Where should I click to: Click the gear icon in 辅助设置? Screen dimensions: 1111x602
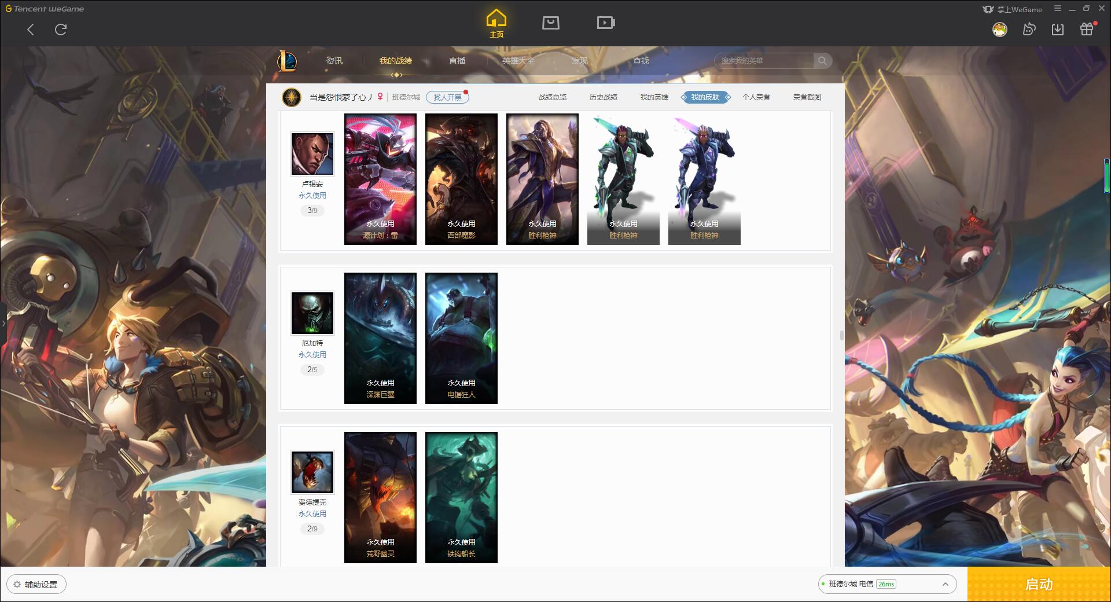pos(17,585)
